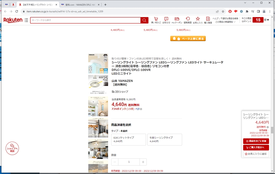Open the Chrome three-dot menu

pos(269,11)
